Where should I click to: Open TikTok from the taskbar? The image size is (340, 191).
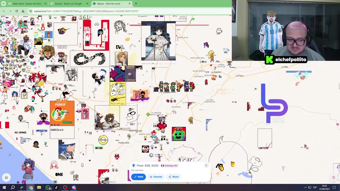point(56,188)
